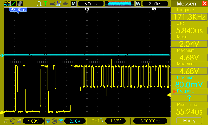Click the 3.00000Hz frequency counter readout

click(150, 121)
